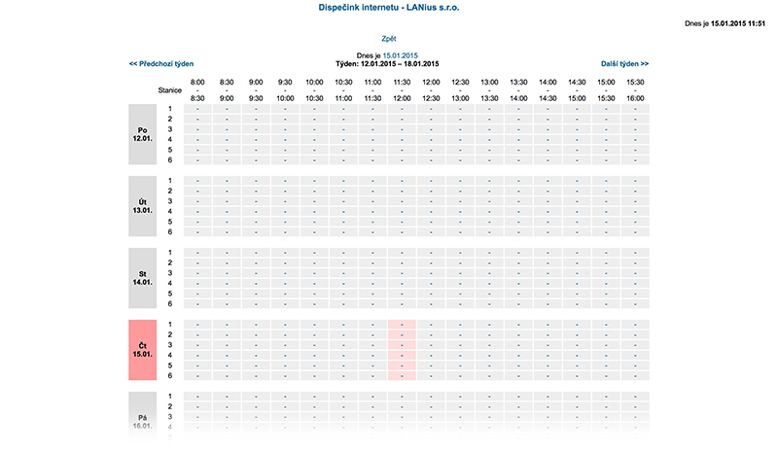Select Pá 16.01. station 2 slot 10:00-10:30
This screenshot has width=778, height=453.
pyautogui.click(x=314, y=407)
